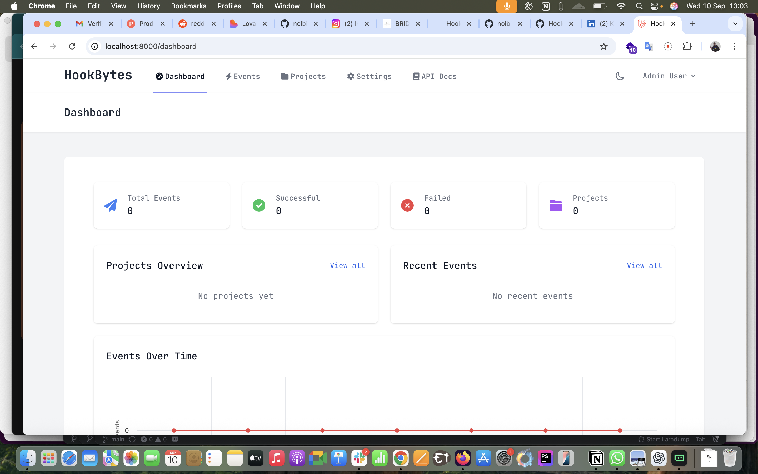
Task: Click the first data point on the chart
Action: pyautogui.click(x=174, y=431)
